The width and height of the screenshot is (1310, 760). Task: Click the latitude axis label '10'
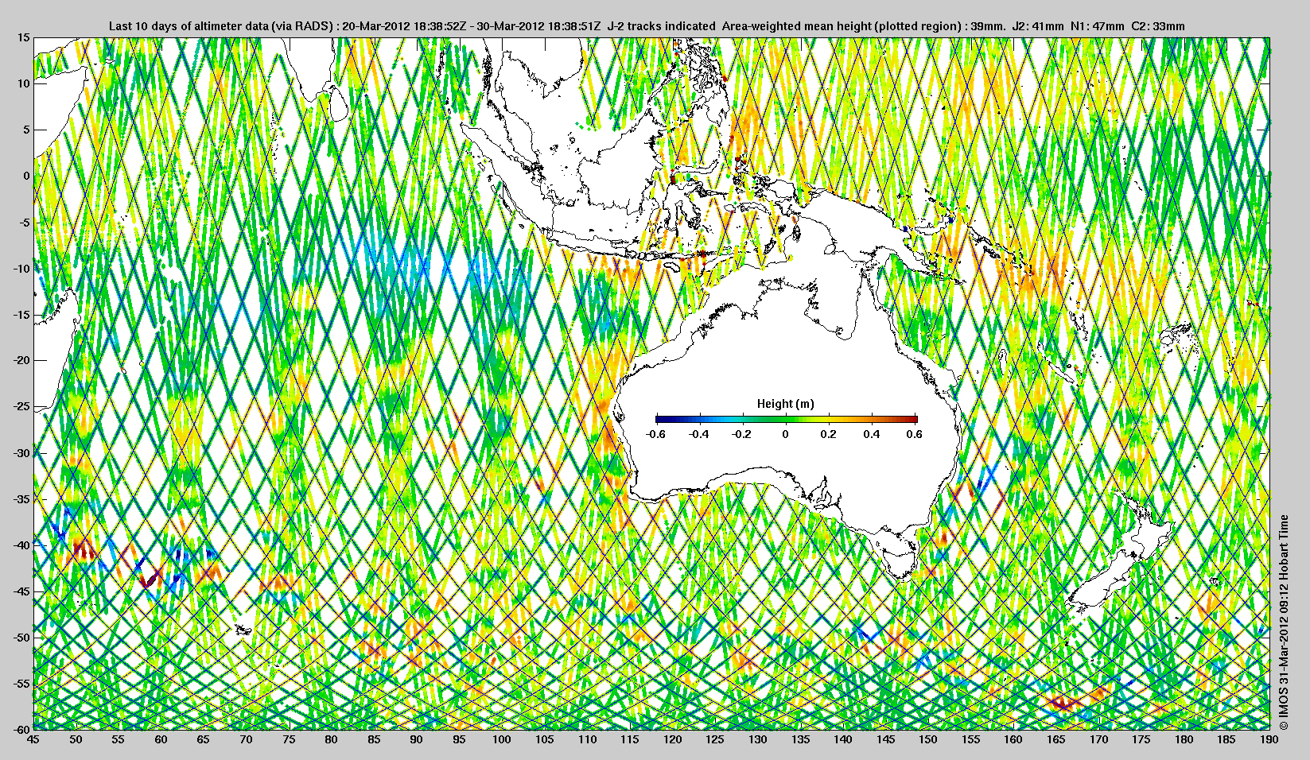pos(24,83)
